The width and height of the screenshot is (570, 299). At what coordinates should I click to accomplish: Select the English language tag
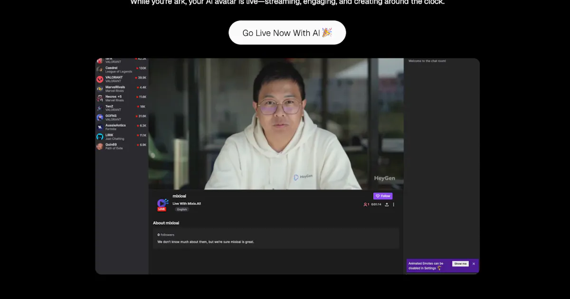pyautogui.click(x=182, y=209)
